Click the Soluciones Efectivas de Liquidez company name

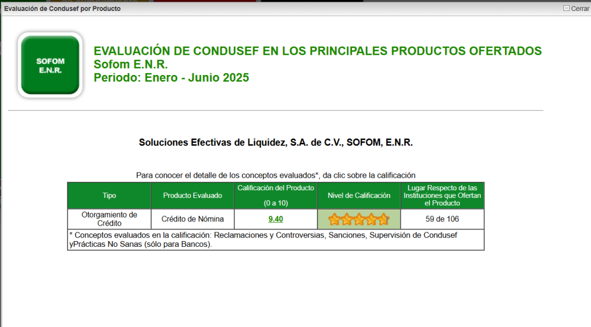pyautogui.click(x=276, y=142)
